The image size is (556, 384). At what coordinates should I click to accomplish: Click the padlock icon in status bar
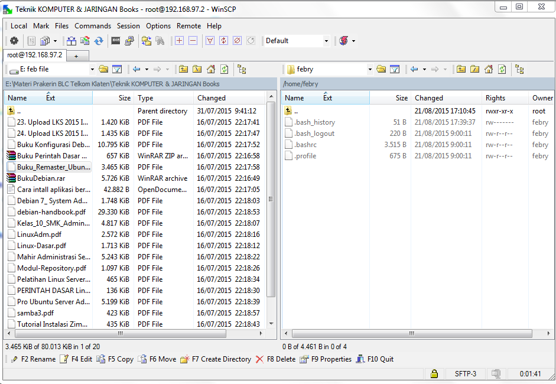click(x=434, y=374)
